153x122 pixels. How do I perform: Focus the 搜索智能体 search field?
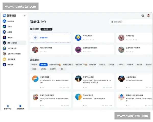click(131, 22)
